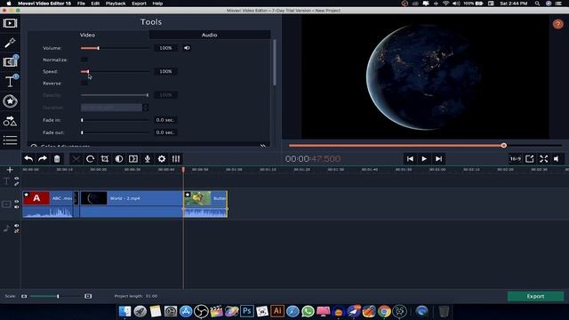Open the File menu
The height and width of the screenshot is (320, 569).
coord(81,4)
